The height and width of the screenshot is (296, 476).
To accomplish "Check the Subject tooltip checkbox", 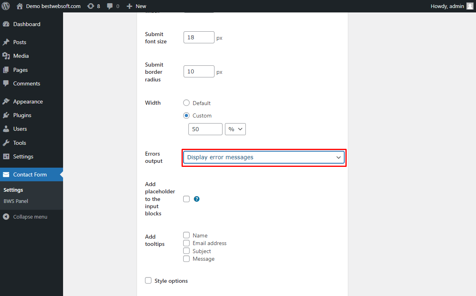I will tap(186, 251).
